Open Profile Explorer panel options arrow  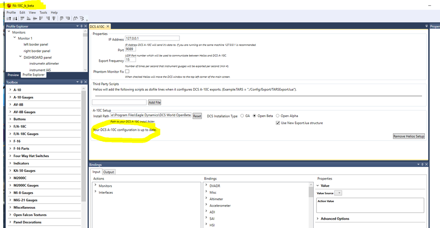click(x=78, y=26)
